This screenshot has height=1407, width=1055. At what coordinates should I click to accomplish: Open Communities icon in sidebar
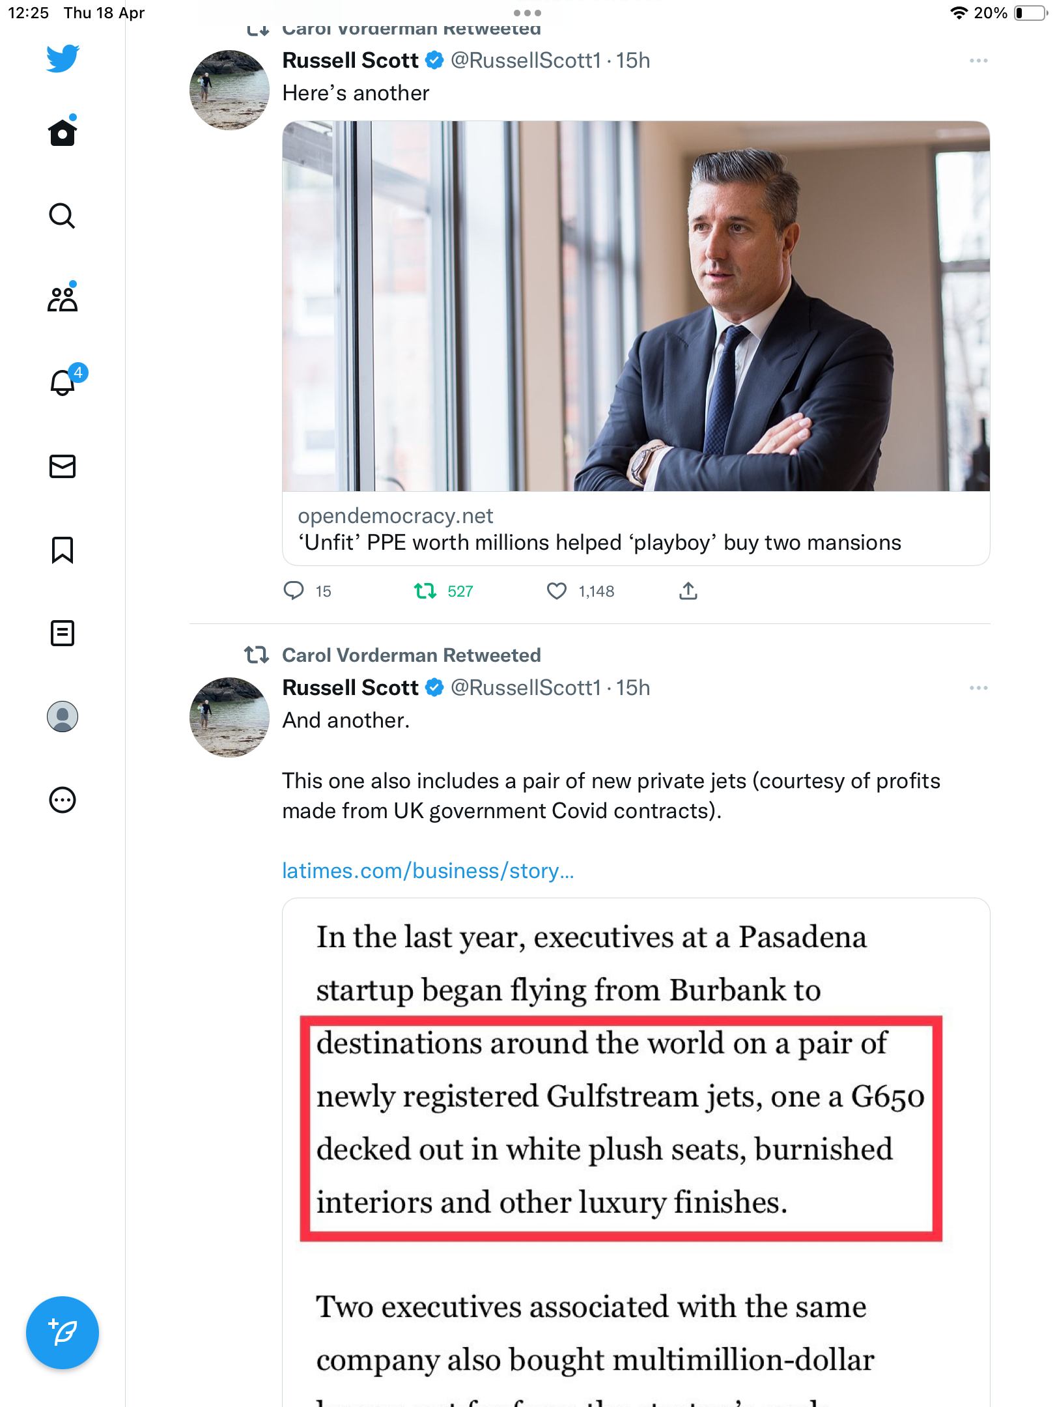click(x=63, y=298)
